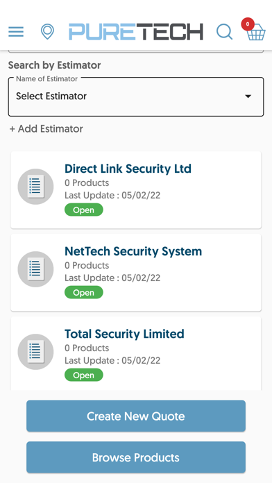Click Open status badge on Total Security
The width and height of the screenshot is (272, 483).
click(x=84, y=375)
